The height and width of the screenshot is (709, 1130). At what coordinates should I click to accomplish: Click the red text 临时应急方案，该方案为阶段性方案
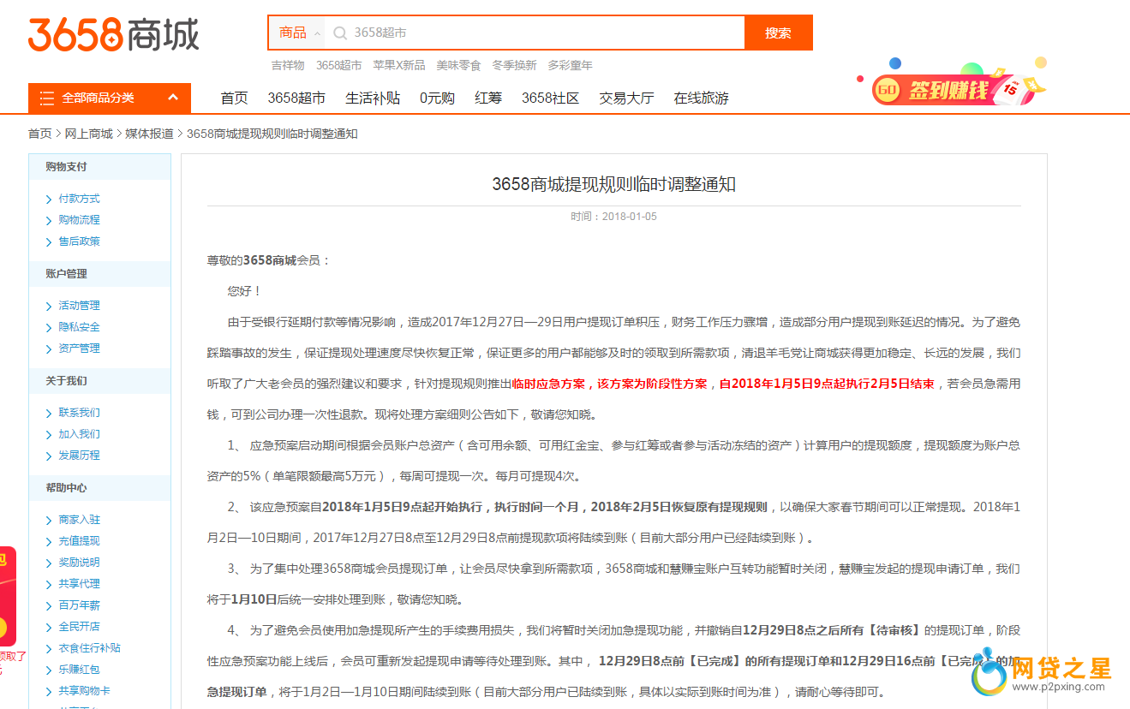pyautogui.click(x=610, y=384)
